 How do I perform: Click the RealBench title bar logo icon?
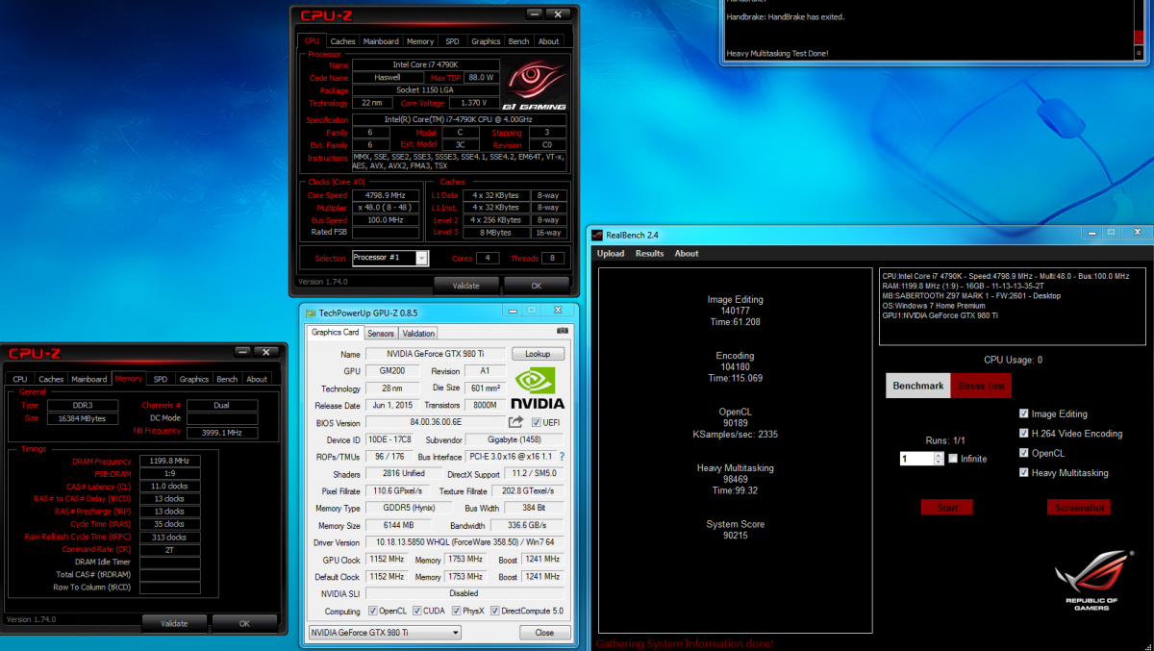[597, 234]
